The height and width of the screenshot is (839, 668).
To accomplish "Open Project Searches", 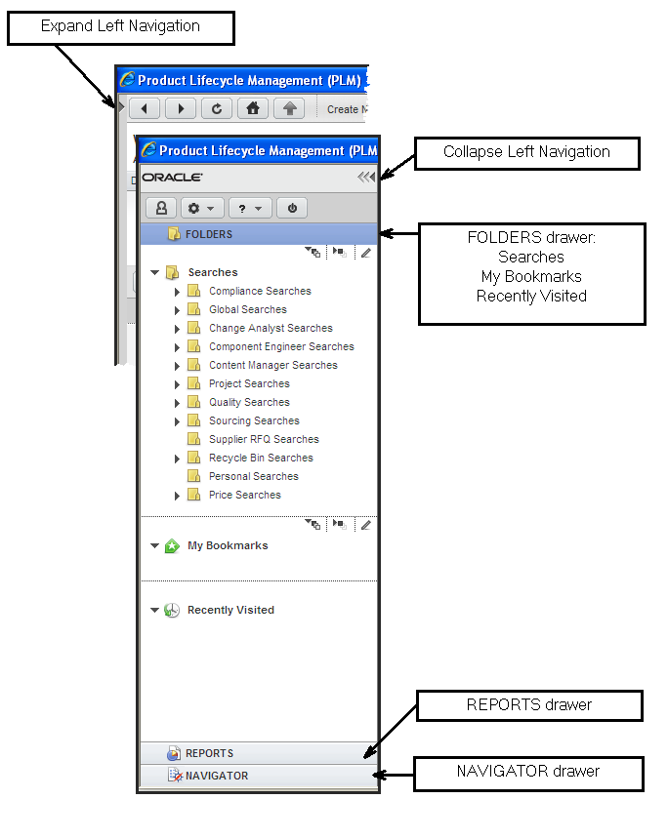I will pos(249,383).
